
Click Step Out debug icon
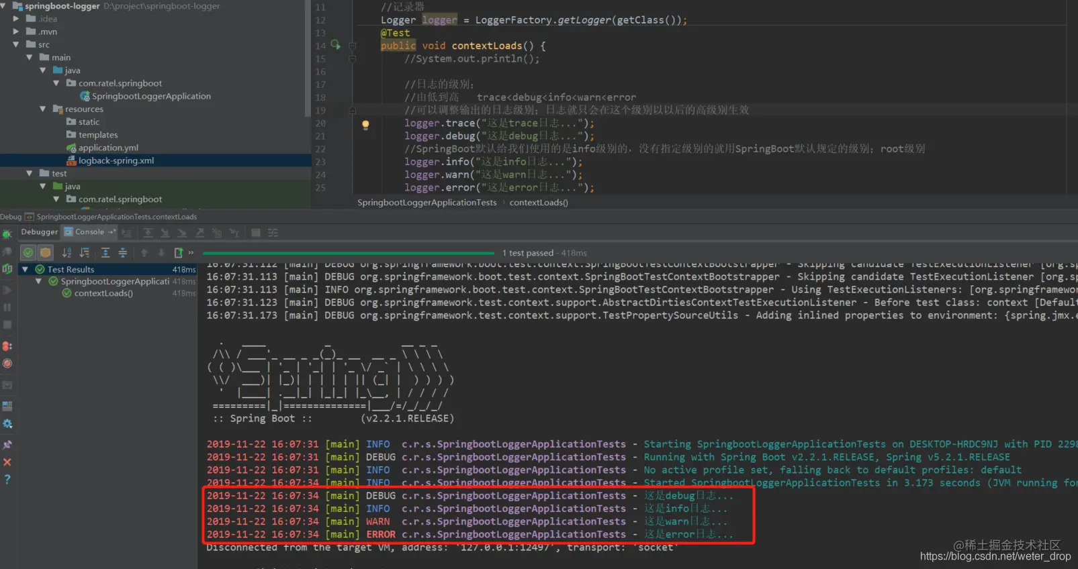point(199,233)
